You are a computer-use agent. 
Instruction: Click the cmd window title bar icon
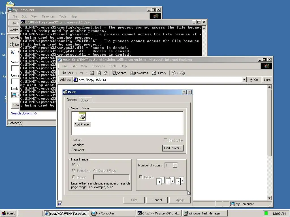click(x=23, y=22)
